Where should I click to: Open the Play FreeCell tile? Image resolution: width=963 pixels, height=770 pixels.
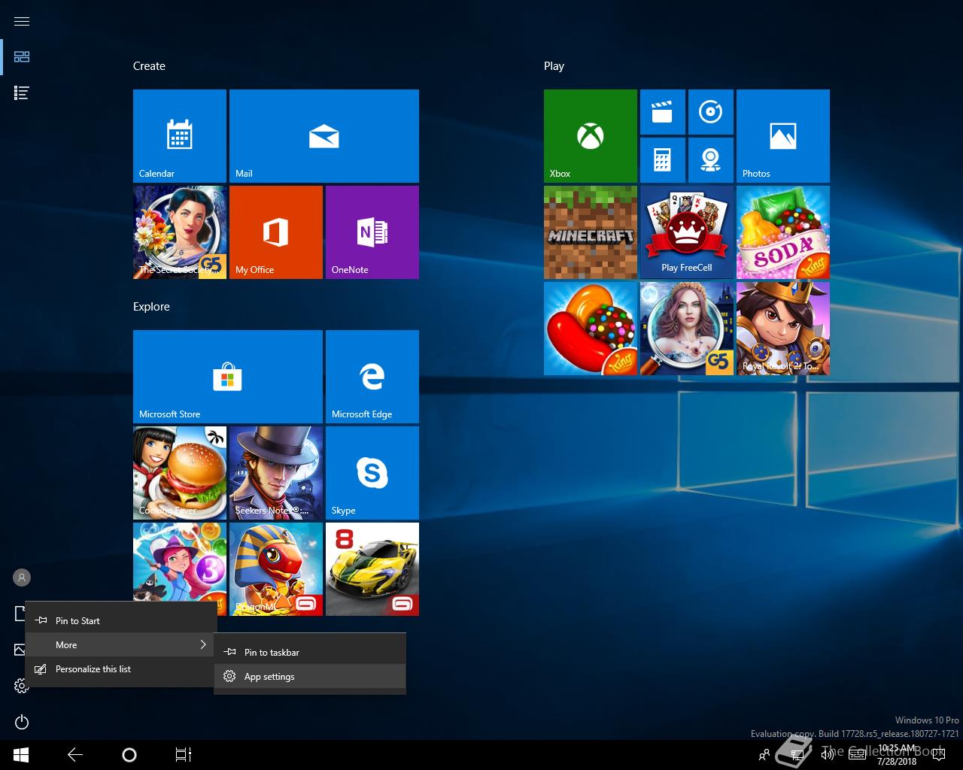pos(687,232)
